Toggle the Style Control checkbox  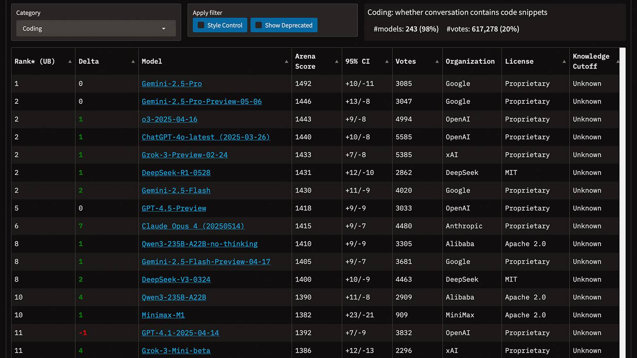[201, 25]
